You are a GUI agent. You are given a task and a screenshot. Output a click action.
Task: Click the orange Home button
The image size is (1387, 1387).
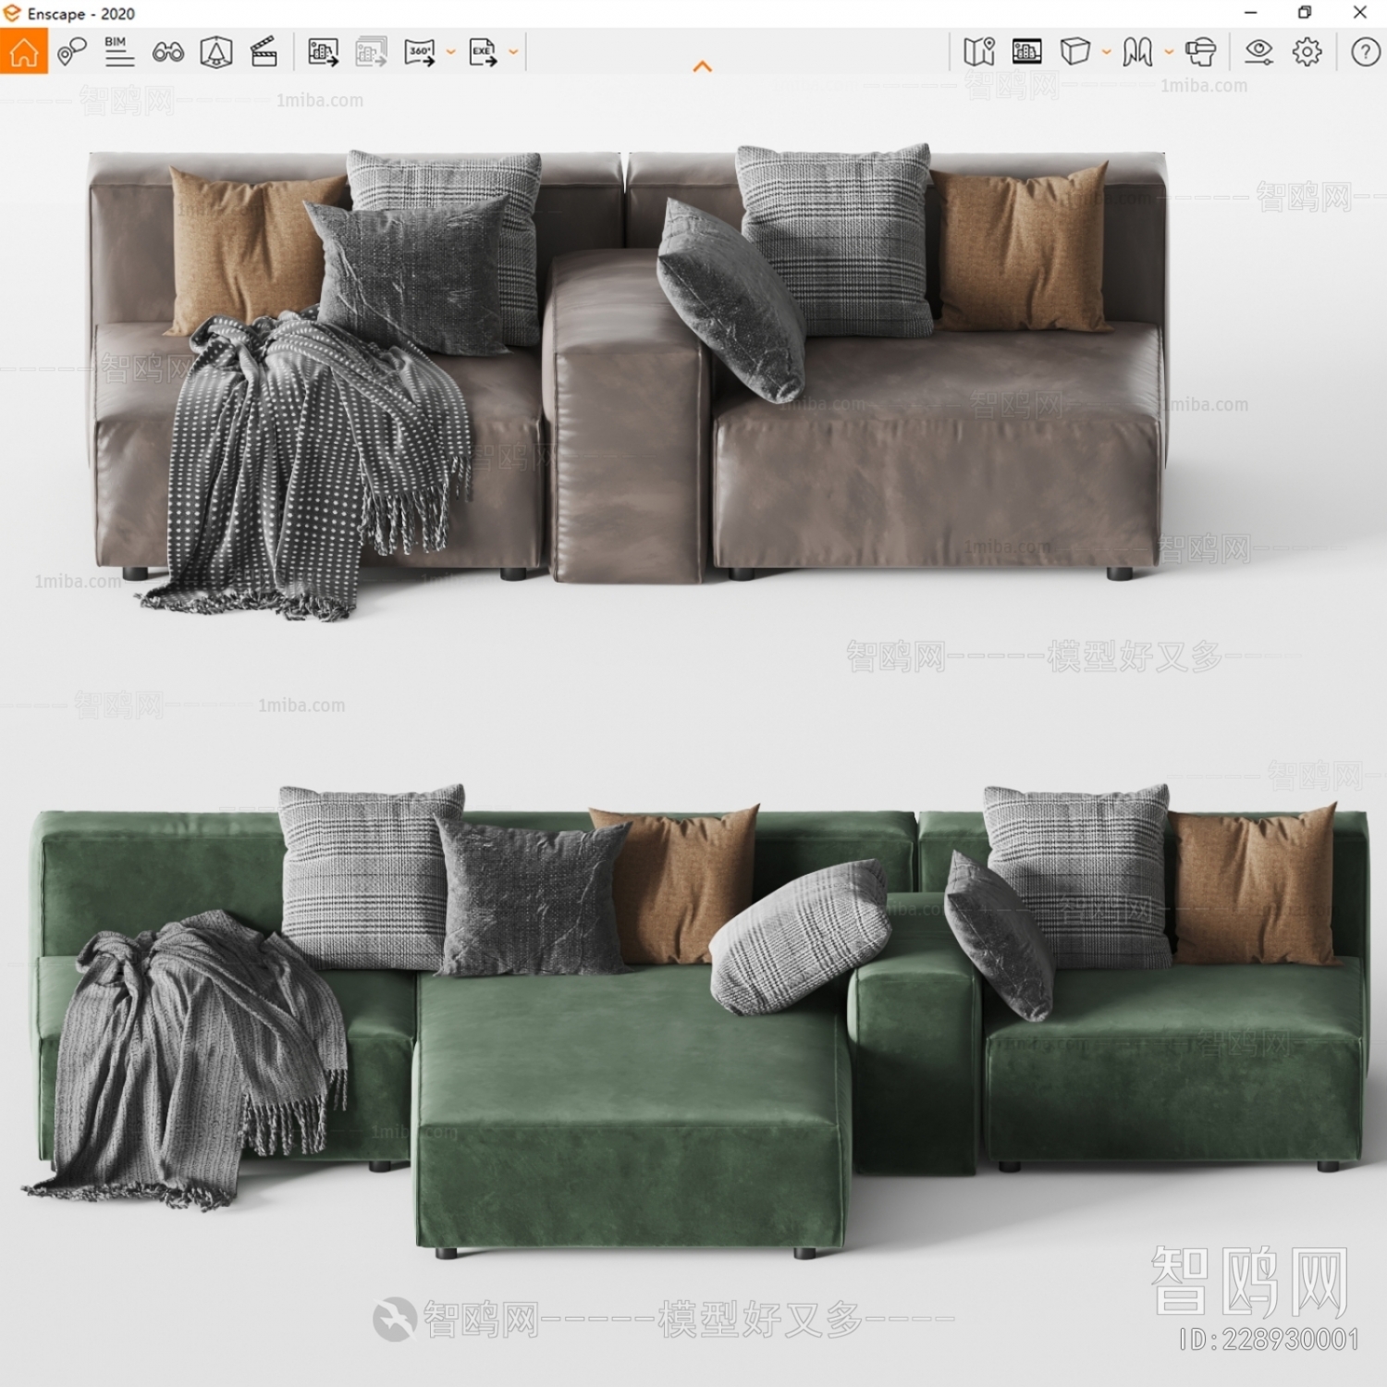click(24, 52)
